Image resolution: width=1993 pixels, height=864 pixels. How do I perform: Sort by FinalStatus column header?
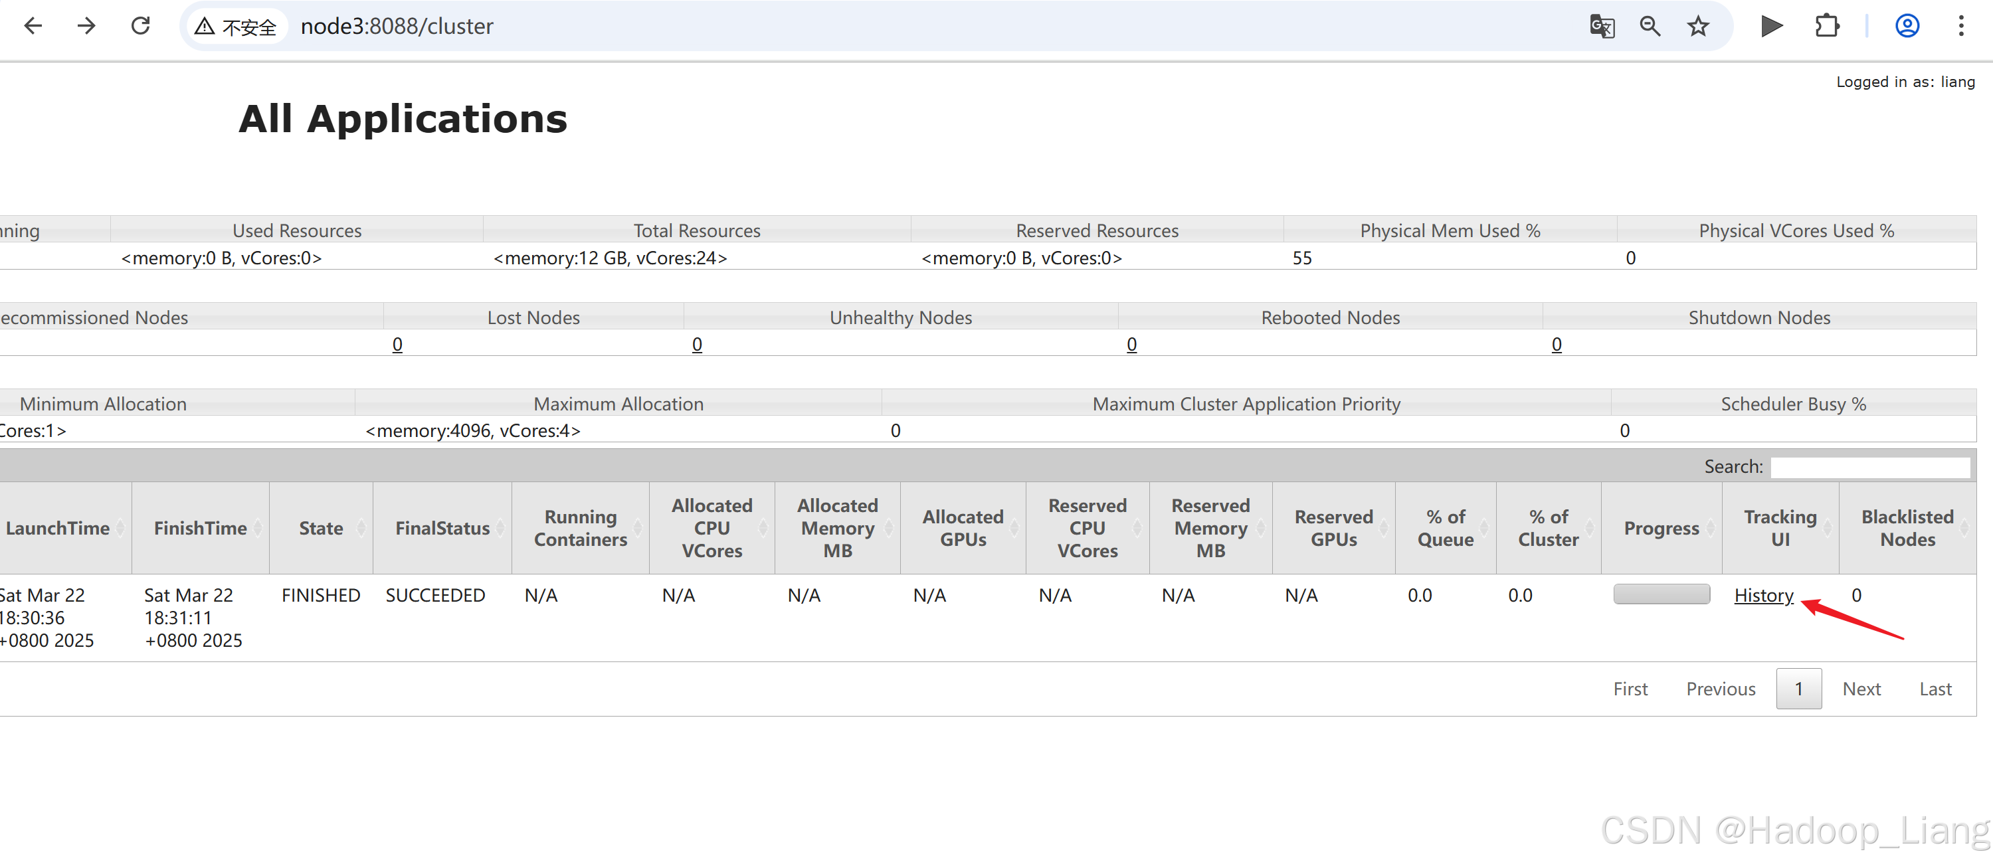[x=442, y=529]
